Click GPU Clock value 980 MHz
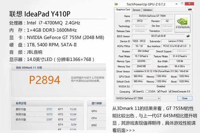 (x=138, y=76)
